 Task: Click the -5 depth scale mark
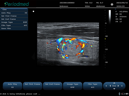[106, 23]
